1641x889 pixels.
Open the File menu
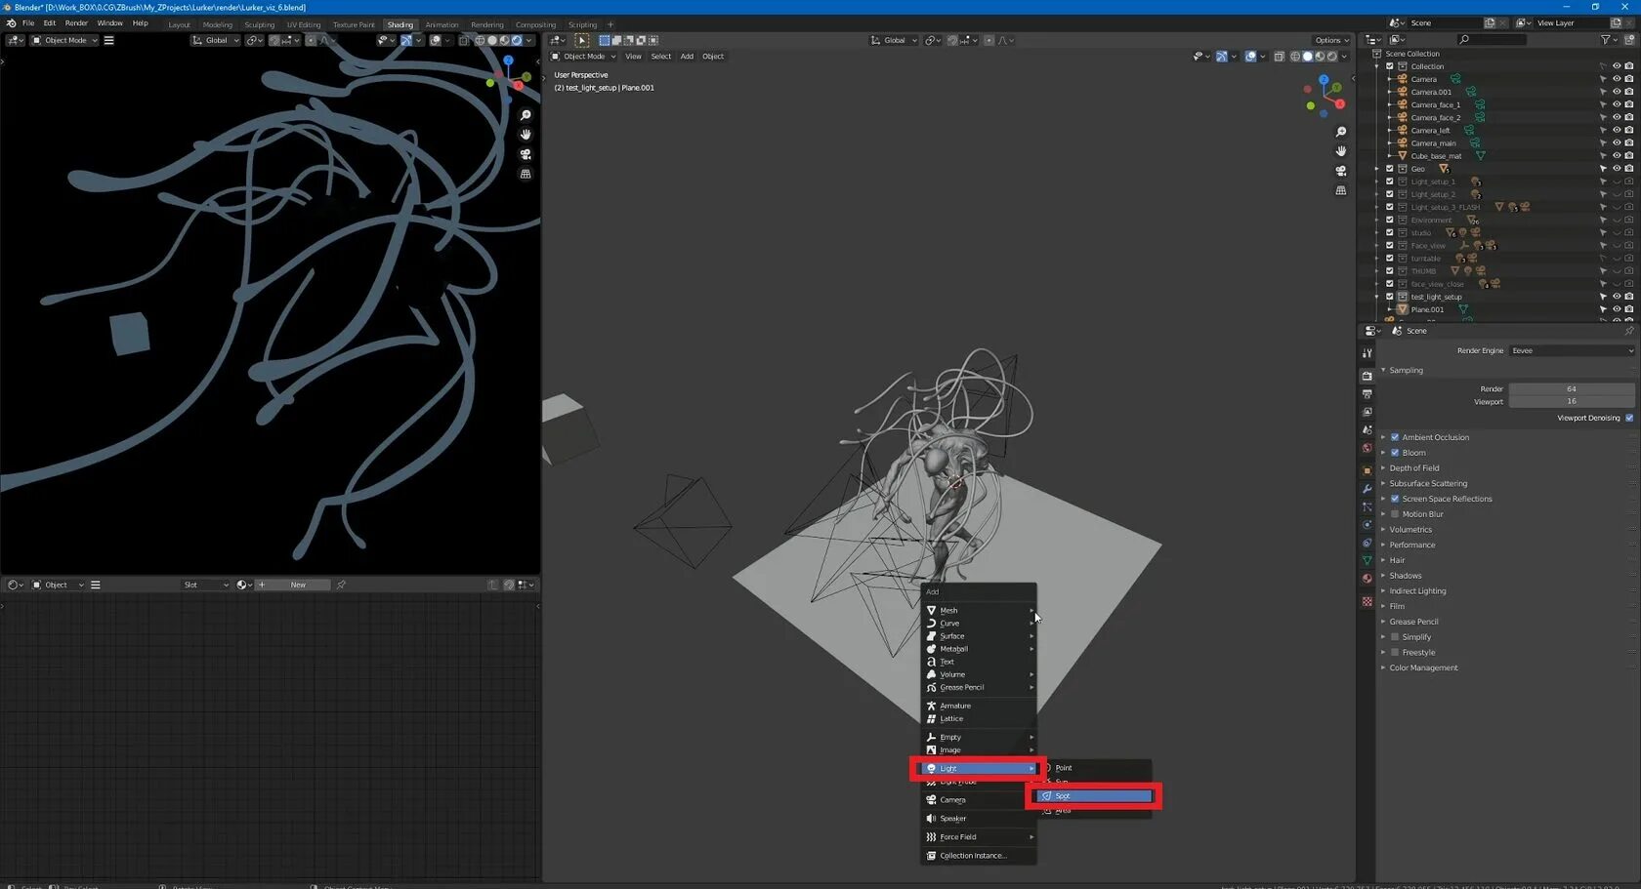[28, 23]
